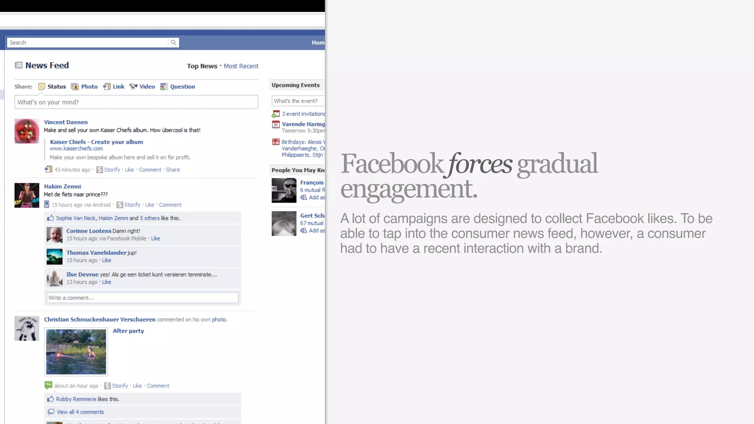Click the News Feed header icon

(19, 65)
